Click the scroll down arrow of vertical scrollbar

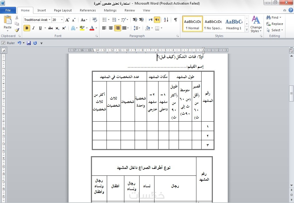[291, 186]
